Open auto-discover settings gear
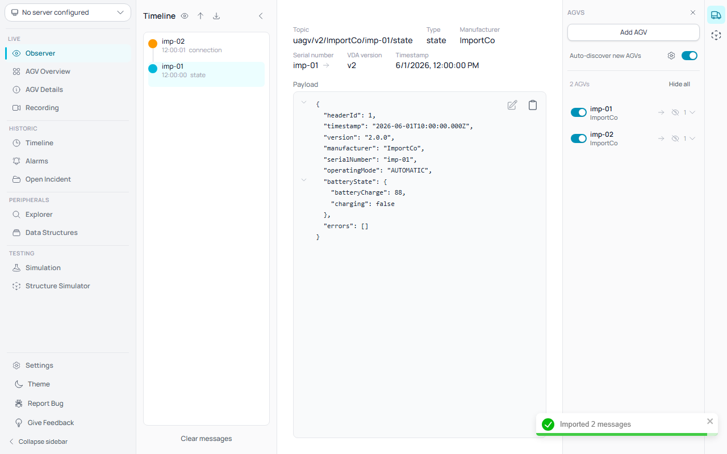The image size is (727, 454). (x=671, y=56)
